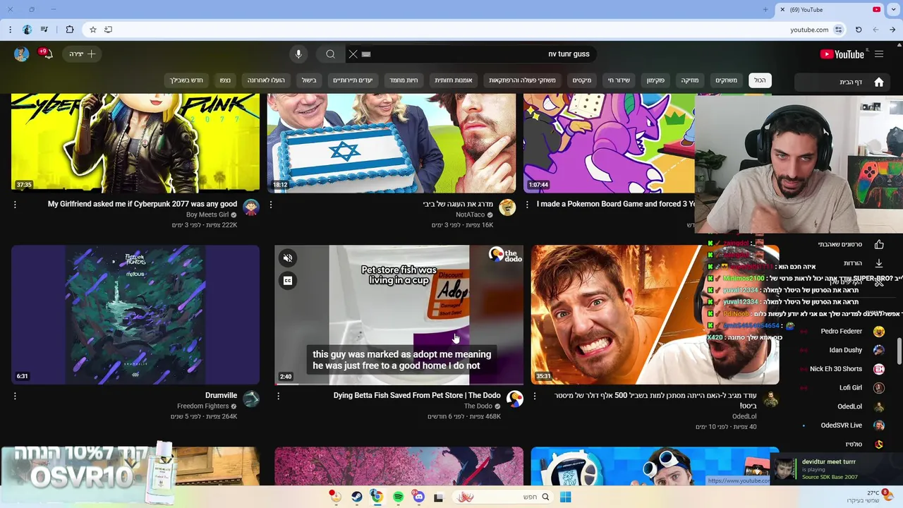Select the נצפו chip
Screen dimensions: 903x508
(x=224, y=80)
